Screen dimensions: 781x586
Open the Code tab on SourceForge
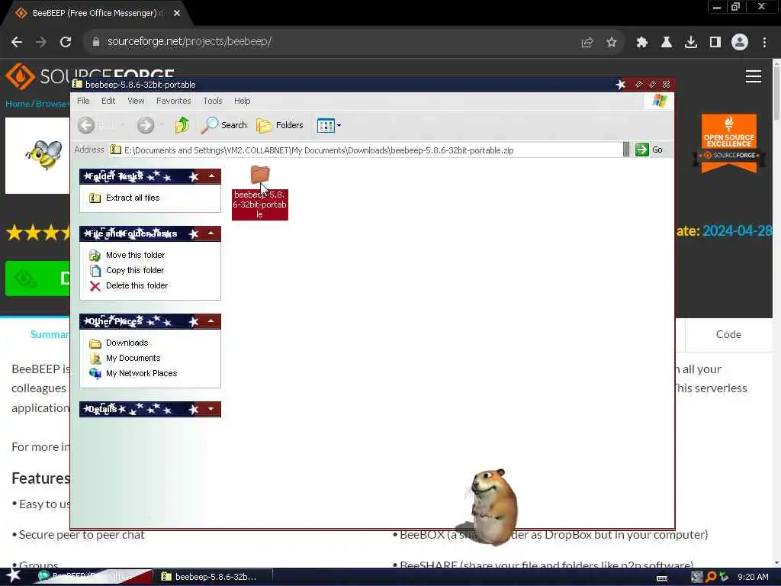(x=728, y=334)
